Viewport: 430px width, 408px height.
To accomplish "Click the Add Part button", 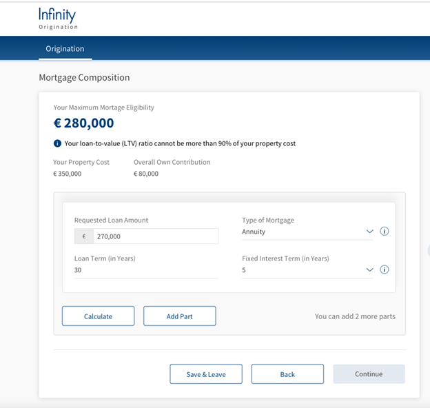I will point(180,316).
